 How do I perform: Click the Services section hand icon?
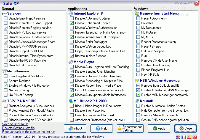tap(4, 13)
